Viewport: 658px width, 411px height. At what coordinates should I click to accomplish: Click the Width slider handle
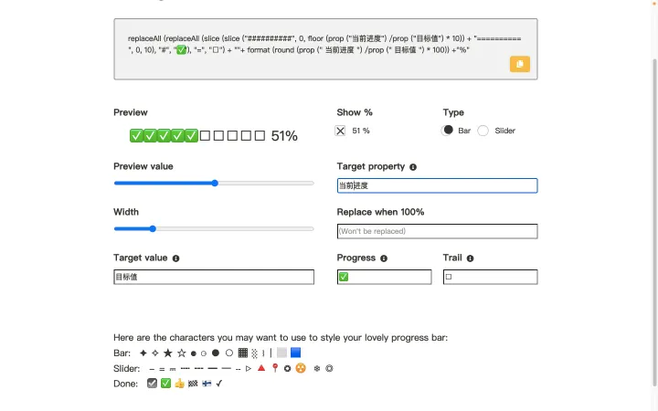click(153, 228)
